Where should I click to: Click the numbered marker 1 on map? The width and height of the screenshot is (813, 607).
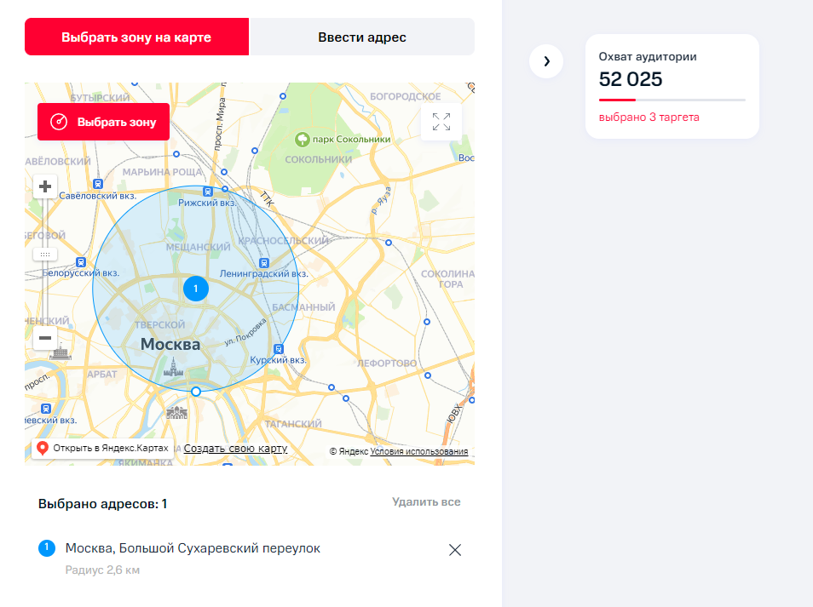(195, 289)
